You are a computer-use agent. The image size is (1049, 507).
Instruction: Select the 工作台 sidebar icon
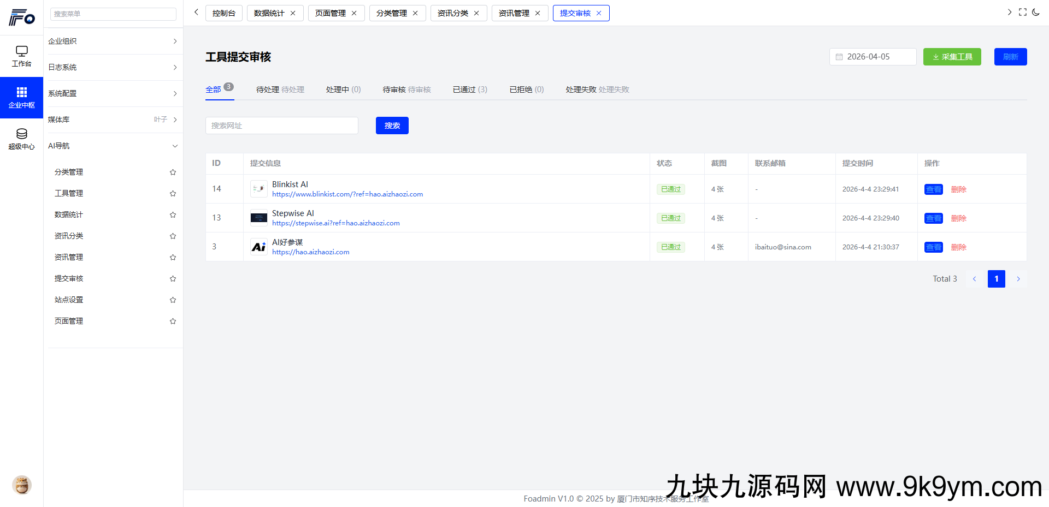pos(21,56)
